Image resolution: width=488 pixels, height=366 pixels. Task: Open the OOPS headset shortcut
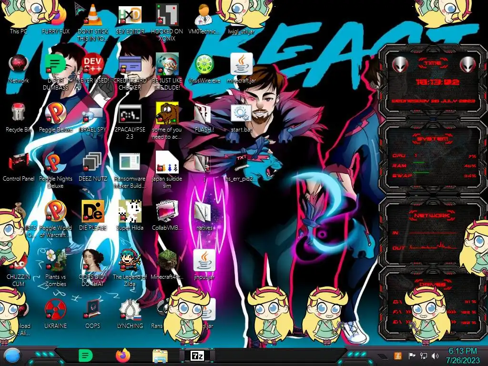pos(93,309)
